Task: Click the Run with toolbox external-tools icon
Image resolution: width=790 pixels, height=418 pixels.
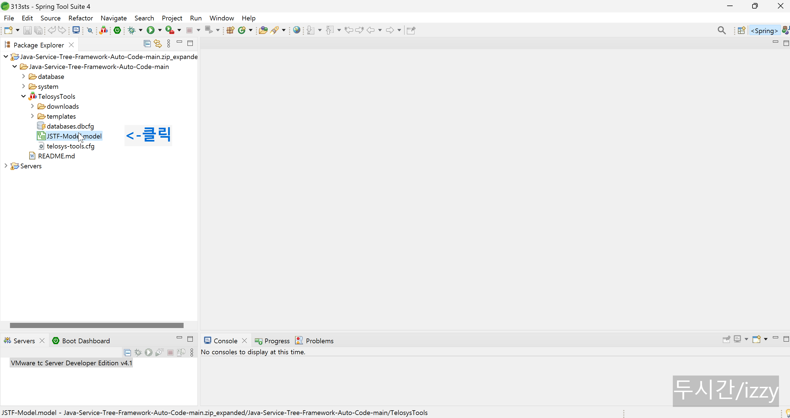Action: (170, 30)
